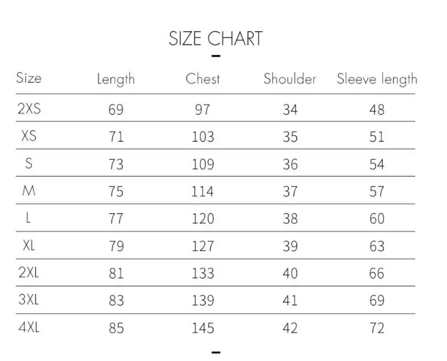Select chest value 139 for 3XL

(203, 301)
